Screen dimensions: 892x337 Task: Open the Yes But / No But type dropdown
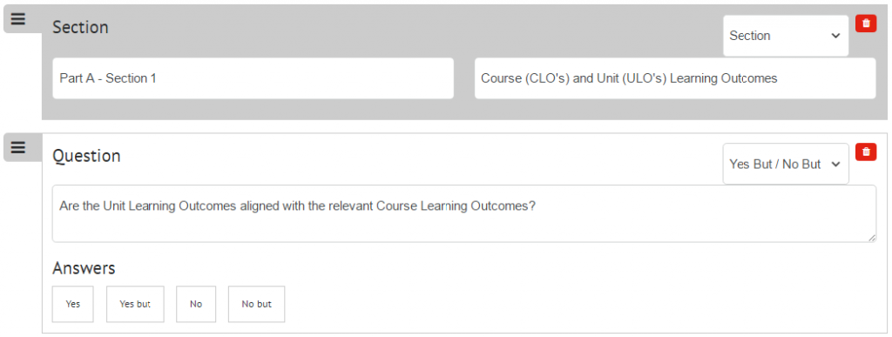coord(786,165)
